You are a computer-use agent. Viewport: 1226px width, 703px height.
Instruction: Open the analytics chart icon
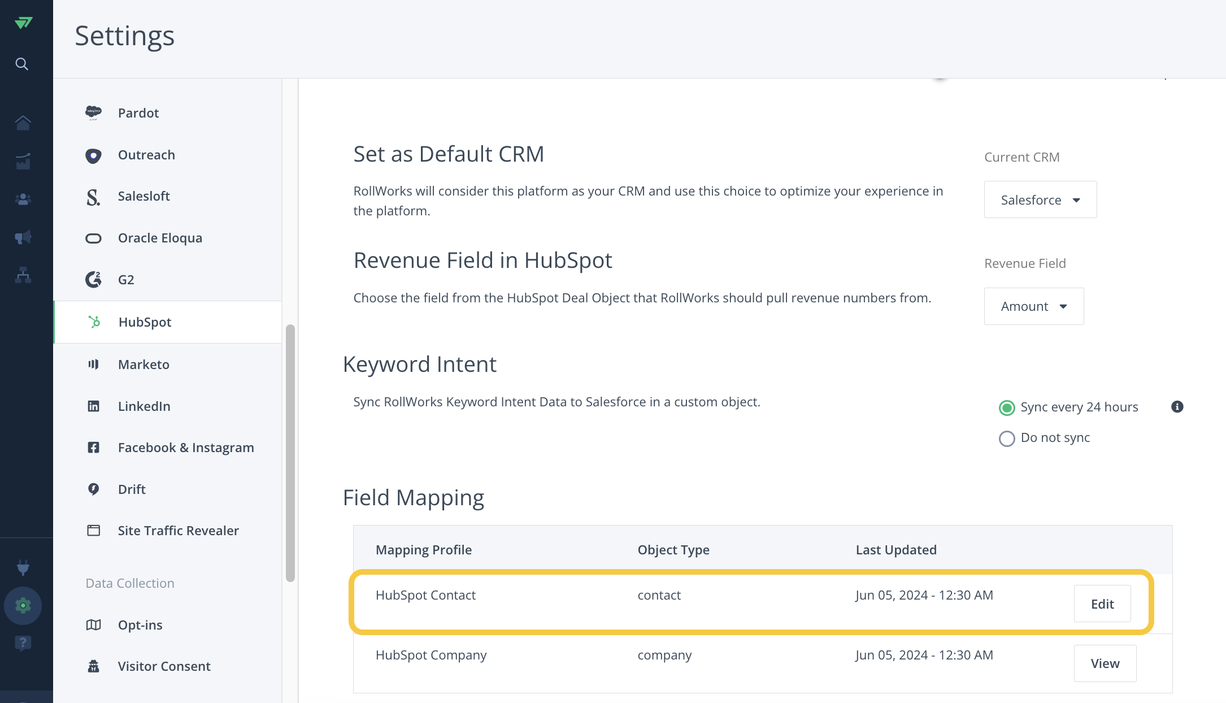23,162
